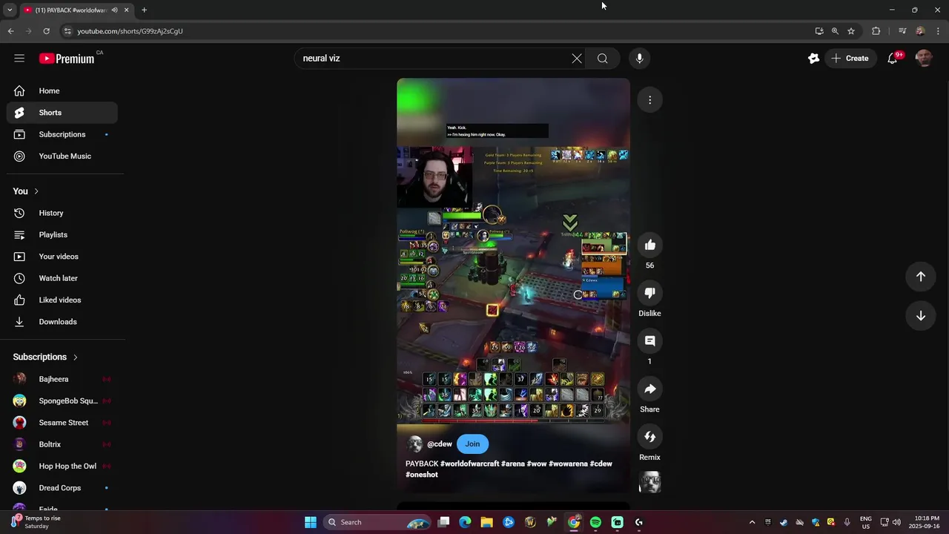
Task: Open the notifications bell
Action: click(x=893, y=58)
